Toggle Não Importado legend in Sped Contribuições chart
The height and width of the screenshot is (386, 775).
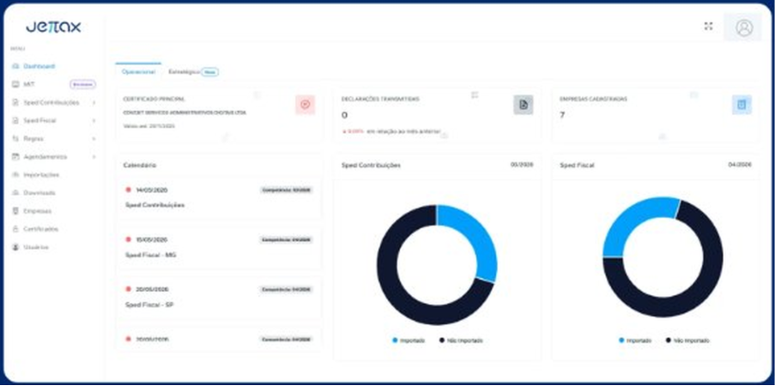(x=461, y=341)
